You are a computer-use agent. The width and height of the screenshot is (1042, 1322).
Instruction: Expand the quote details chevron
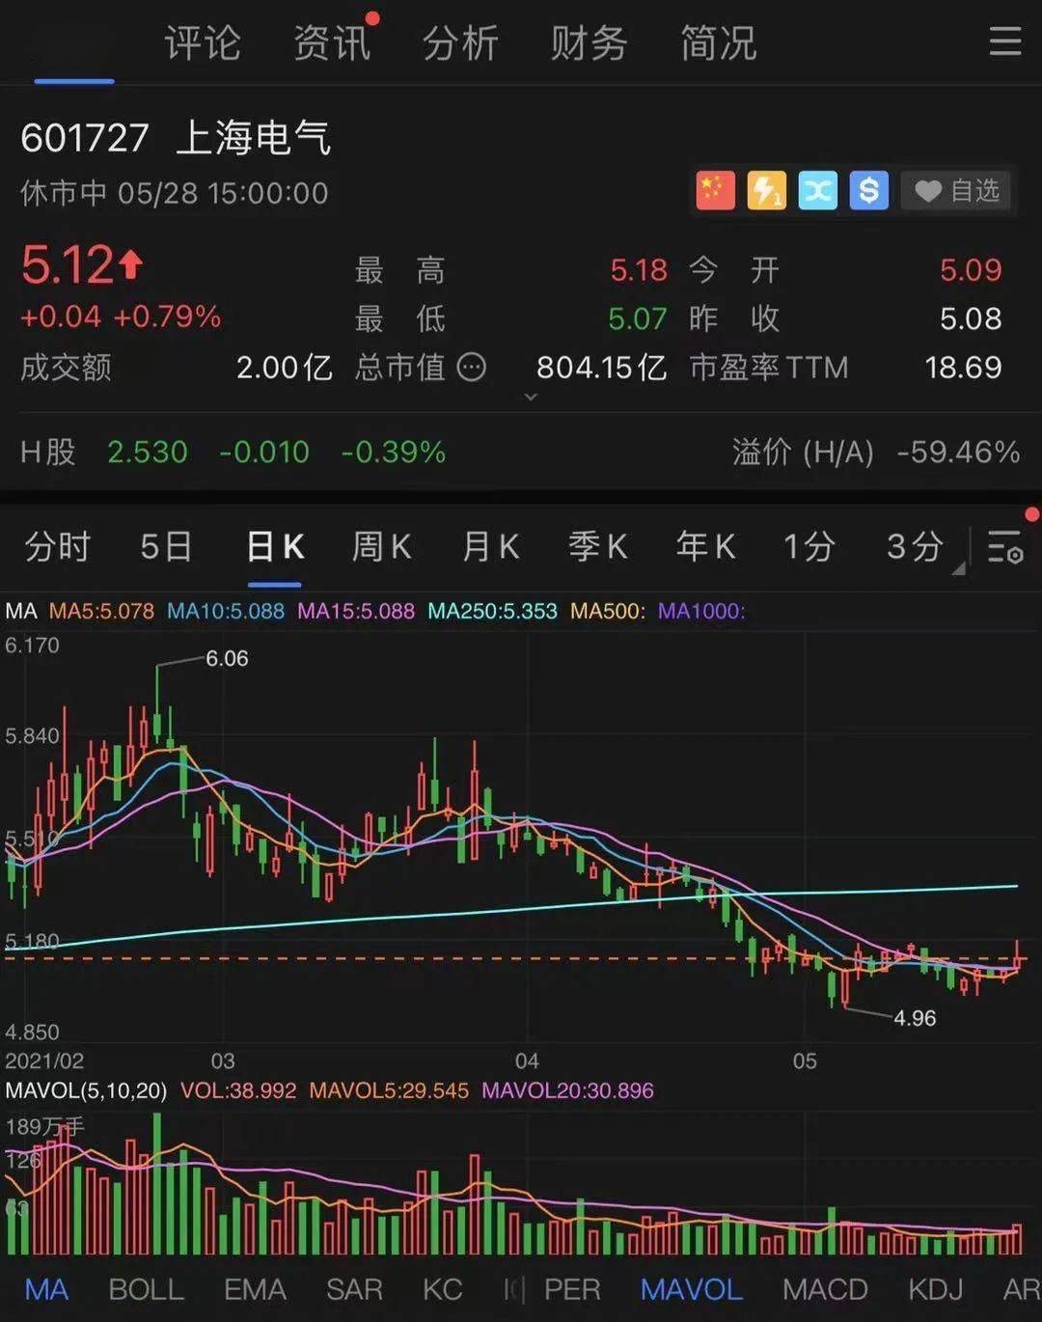[530, 398]
